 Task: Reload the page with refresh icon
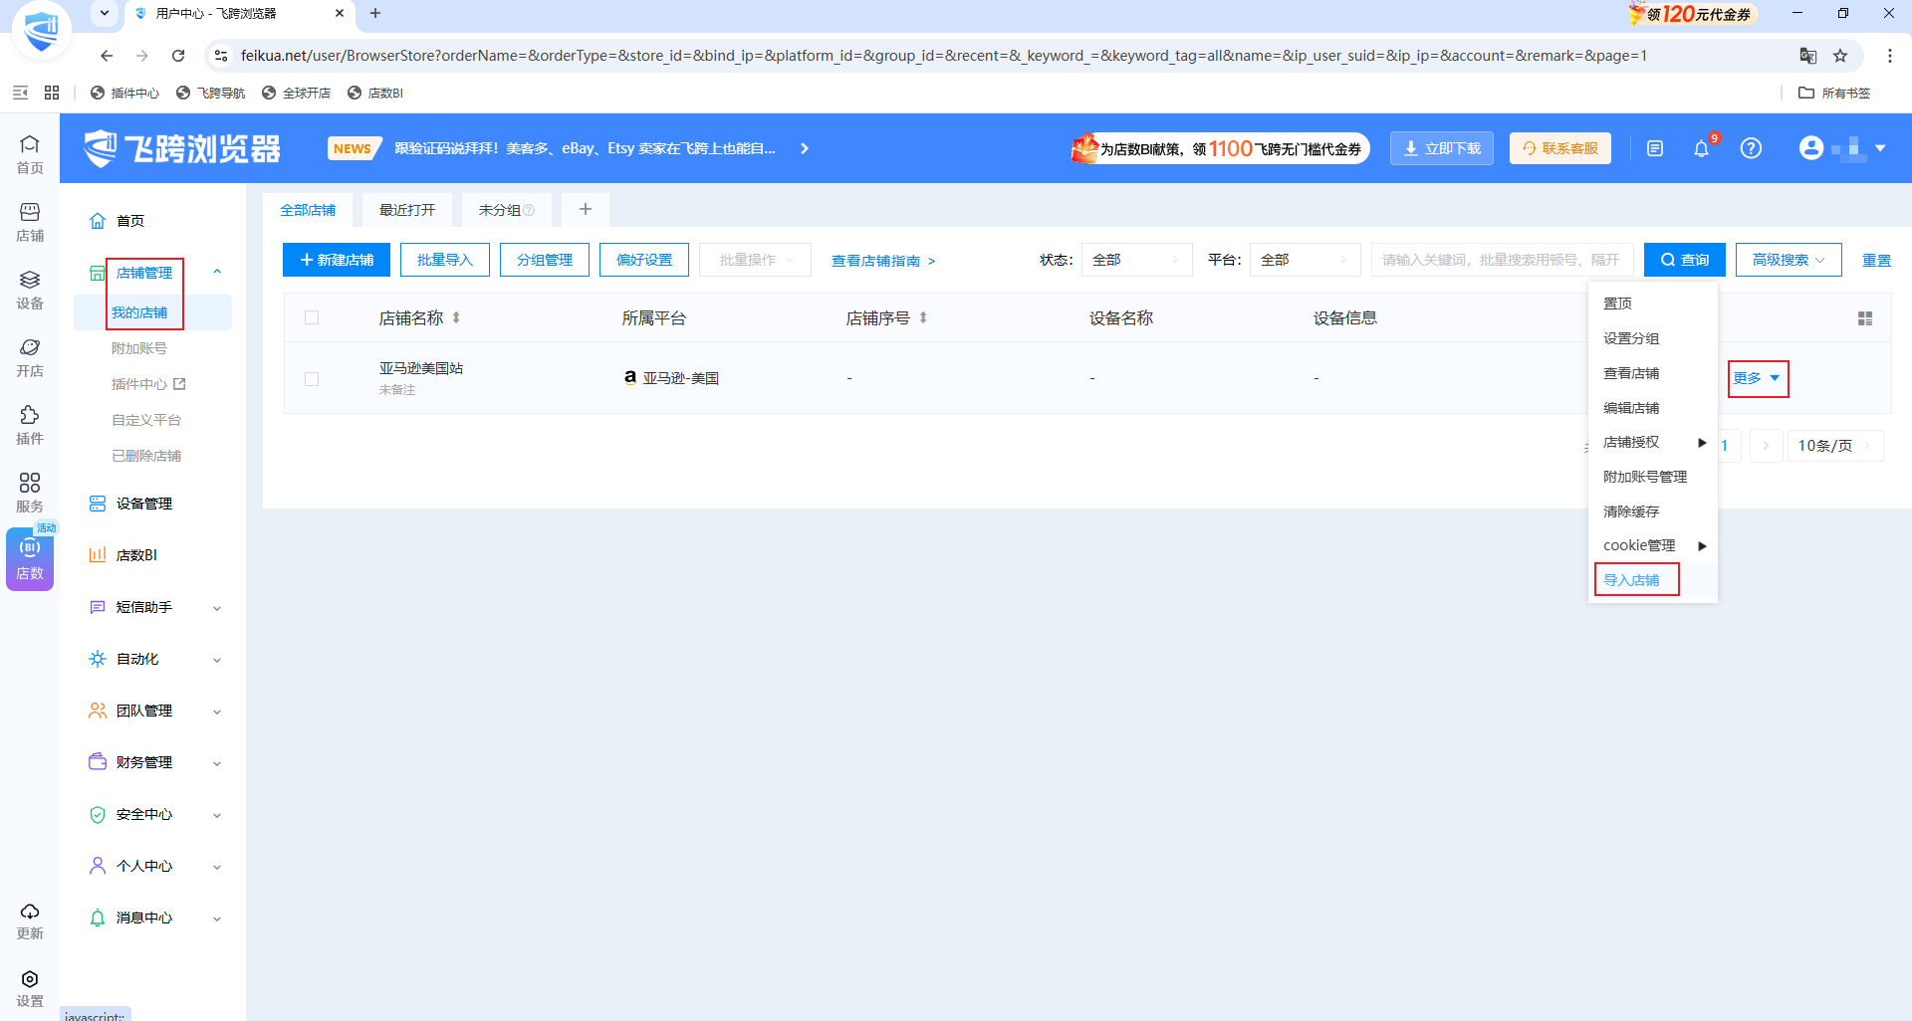pyautogui.click(x=178, y=56)
